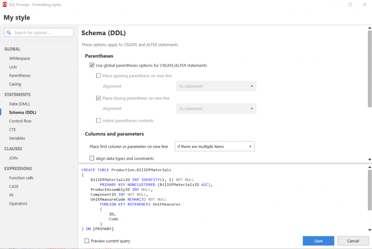Click the CREATE TABLE line in preview

pyautogui.click(x=126, y=170)
